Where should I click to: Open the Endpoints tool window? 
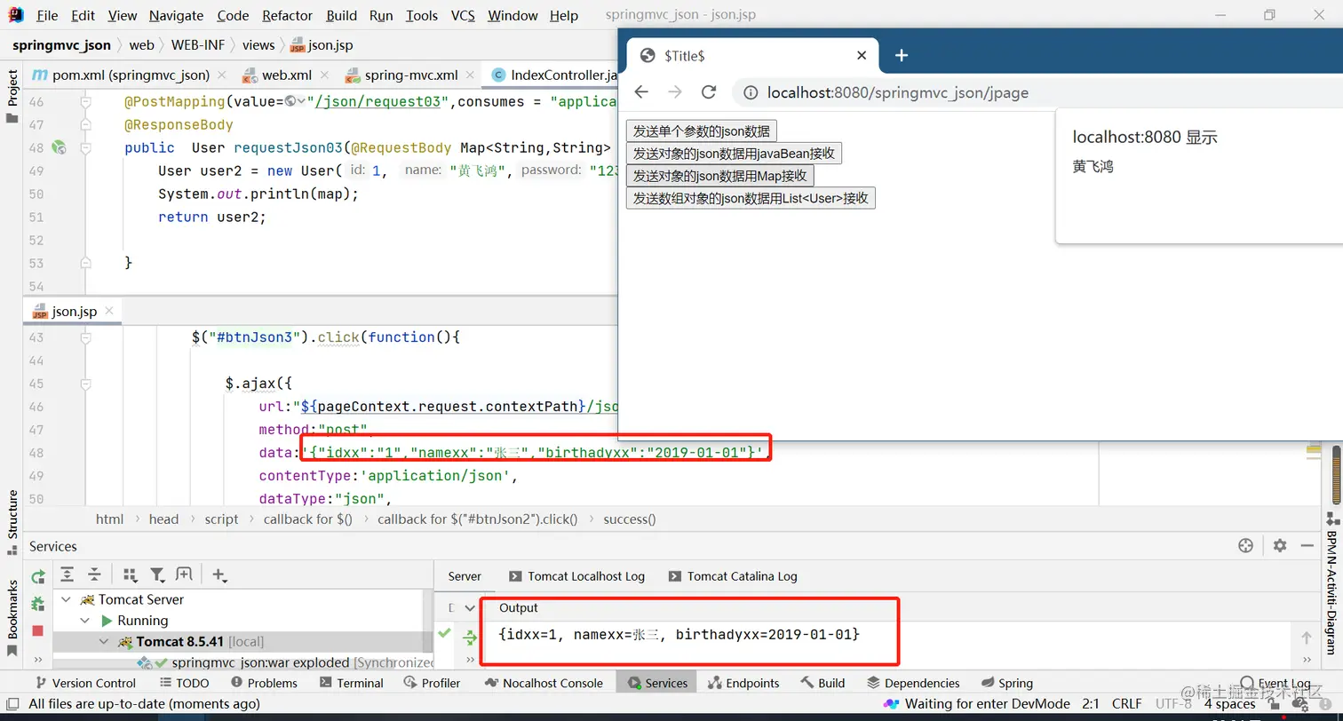coord(743,683)
